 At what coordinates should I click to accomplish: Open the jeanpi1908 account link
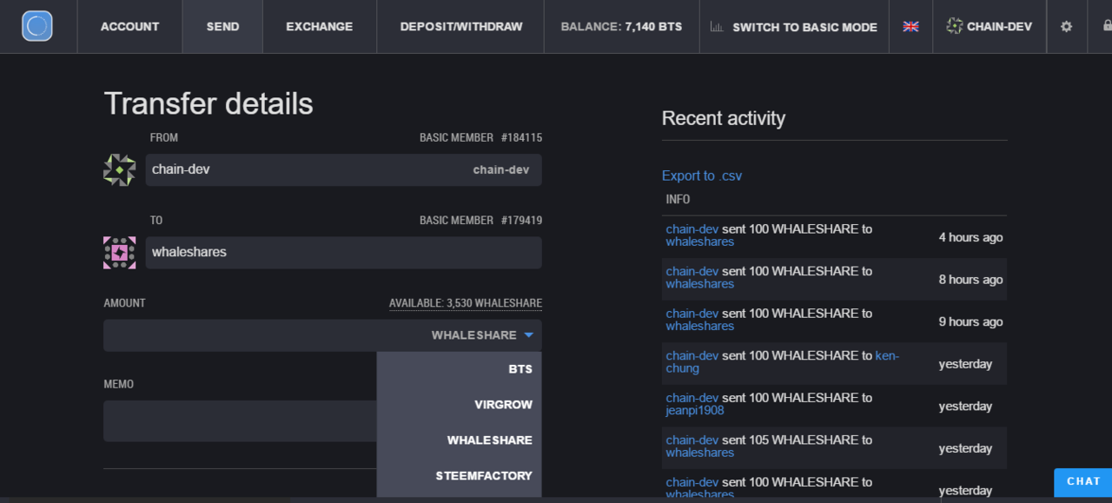(x=695, y=410)
